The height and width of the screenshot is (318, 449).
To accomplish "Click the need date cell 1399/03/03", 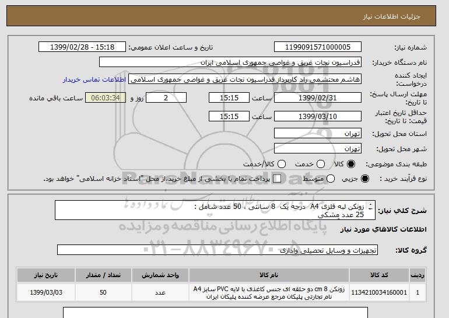I will coord(46,292).
